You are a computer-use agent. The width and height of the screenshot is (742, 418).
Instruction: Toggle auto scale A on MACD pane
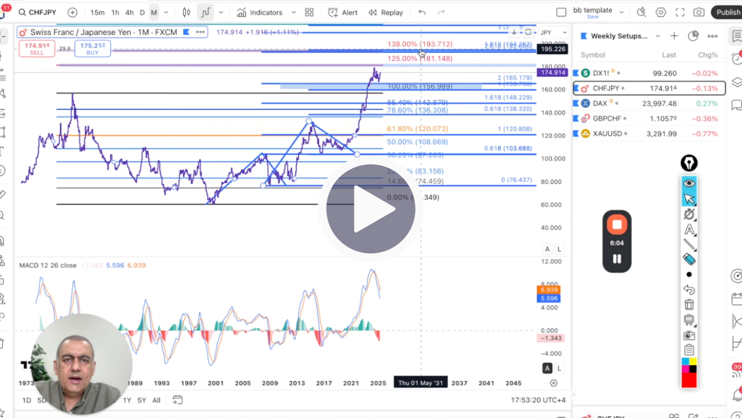click(x=547, y=368)
